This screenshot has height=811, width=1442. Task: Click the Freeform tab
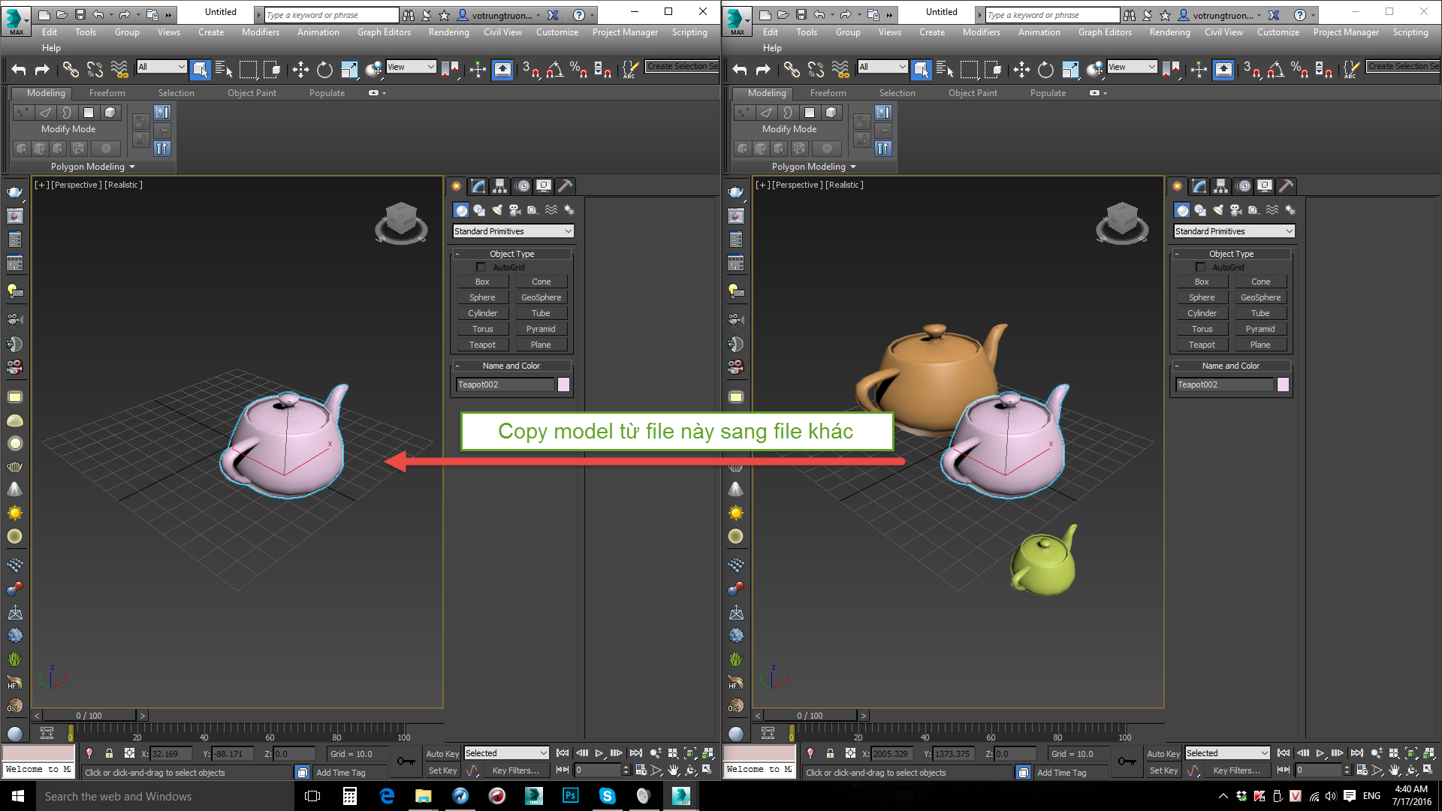pyautogui.click(x=107, y=92)
